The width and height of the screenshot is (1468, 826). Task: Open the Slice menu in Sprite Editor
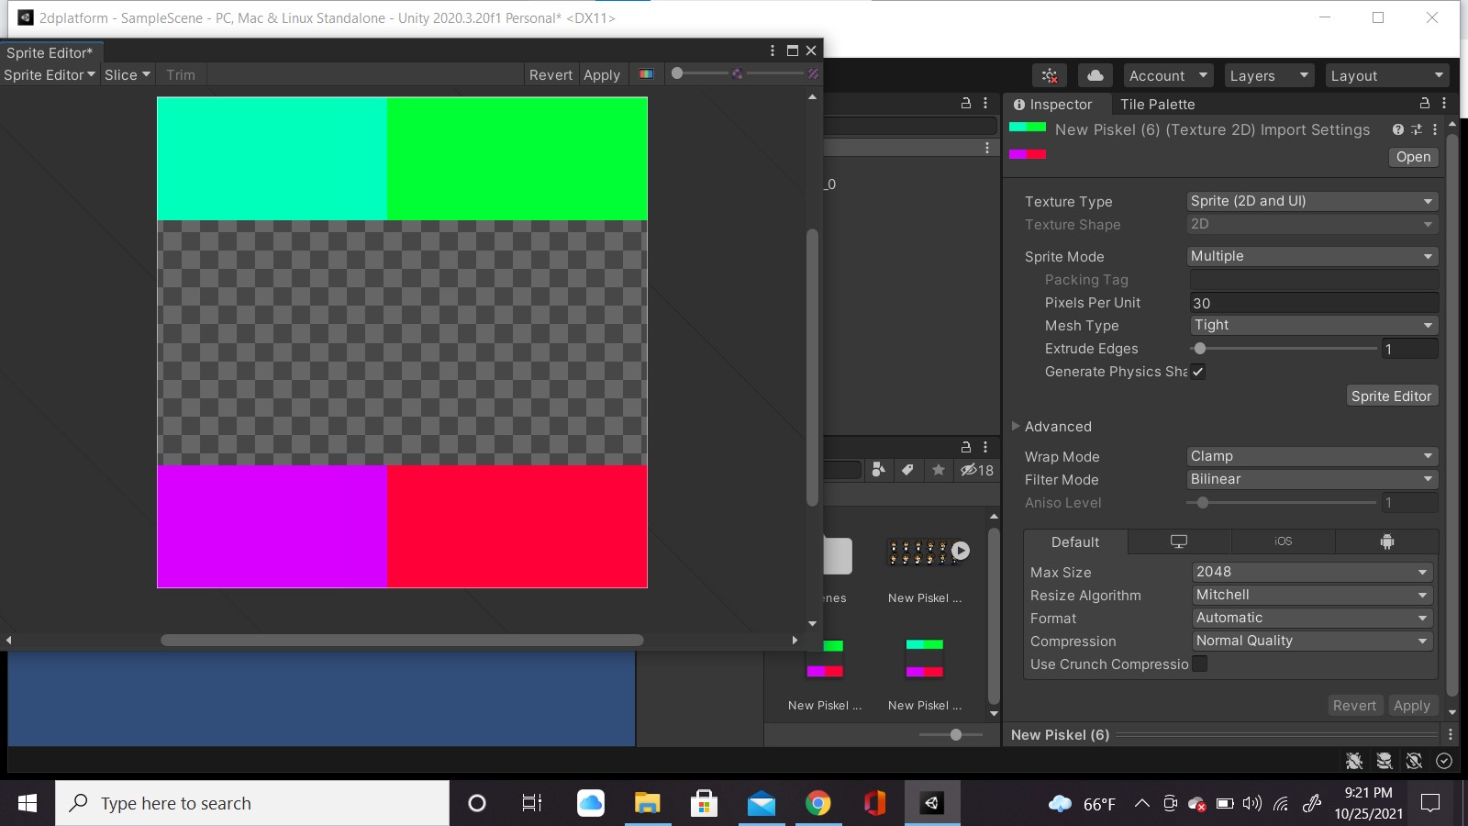click(127, 75)
